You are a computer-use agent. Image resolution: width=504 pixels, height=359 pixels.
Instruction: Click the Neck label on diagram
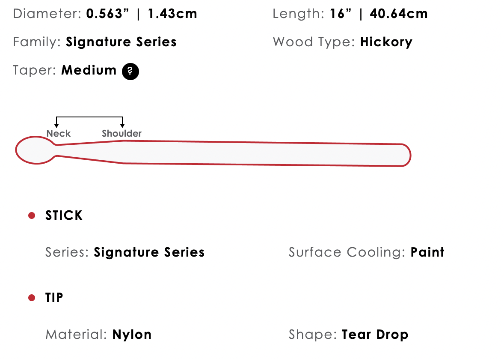click(59, 133)
